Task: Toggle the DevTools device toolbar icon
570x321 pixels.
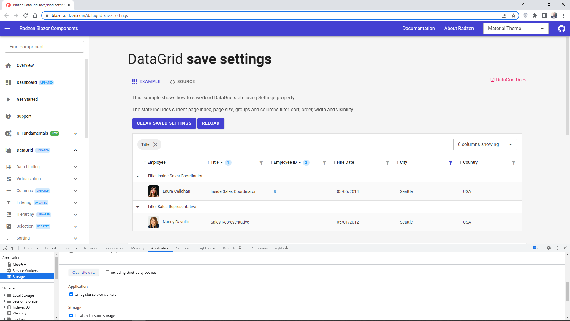Action: pos(12,248)
